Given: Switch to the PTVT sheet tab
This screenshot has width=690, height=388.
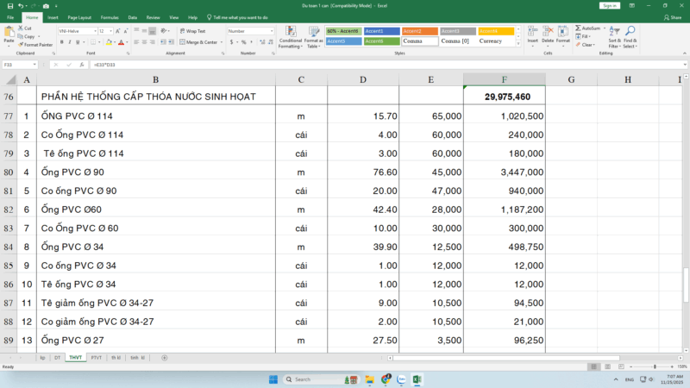Looking at the screenshot, I should (96, 357).
